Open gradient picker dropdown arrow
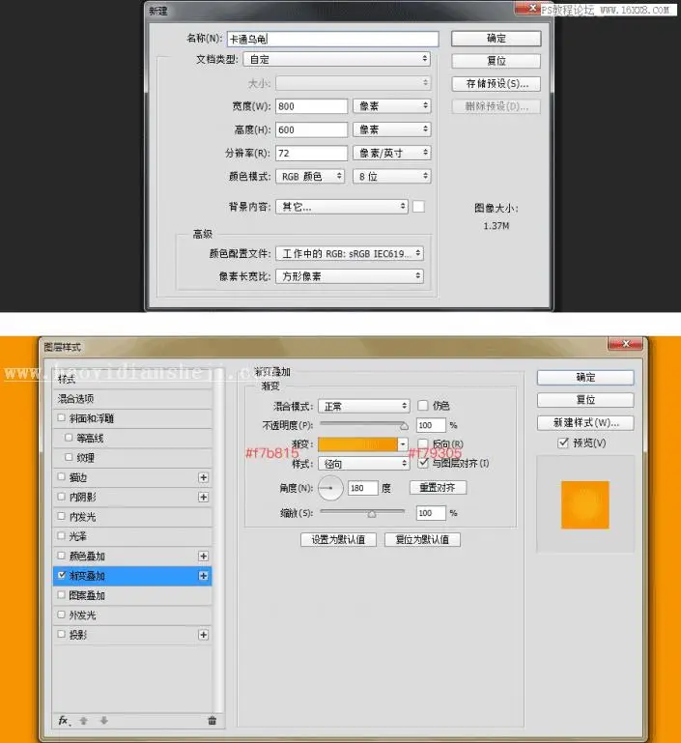The height and width of the screenshot is (743, 681). coord(403,444)
